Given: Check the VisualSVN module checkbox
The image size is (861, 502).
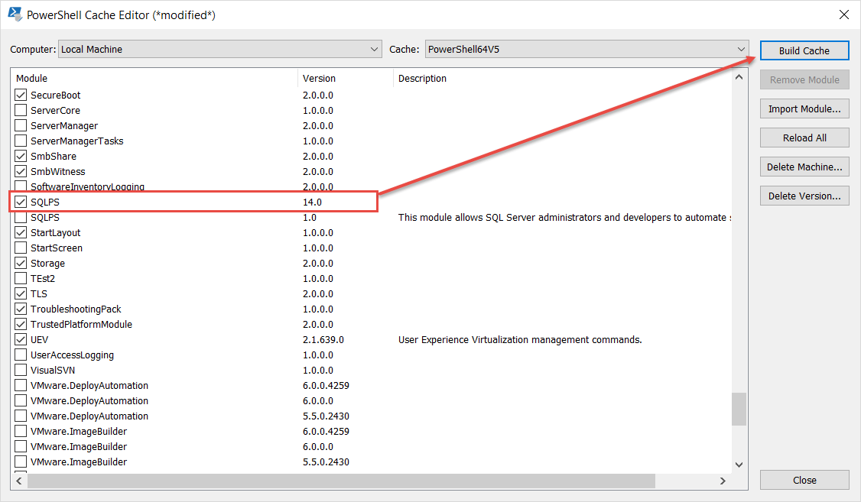Looking at the screenshot, I should [20, 370].
